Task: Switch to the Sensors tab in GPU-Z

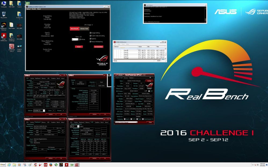Action: (126, 78)
